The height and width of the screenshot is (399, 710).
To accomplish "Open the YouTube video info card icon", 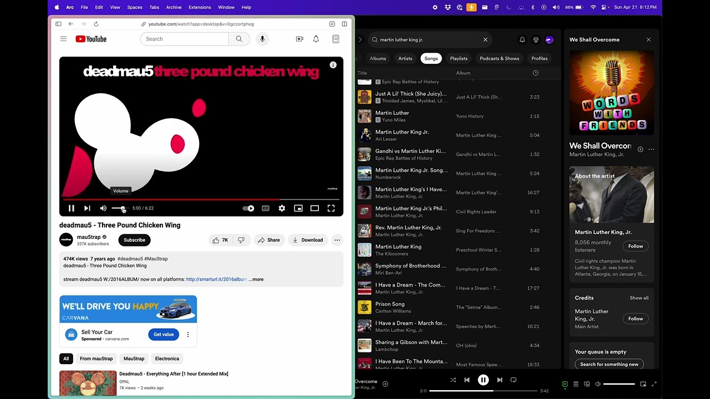I will pyautogui.click(x=333, y=65).
